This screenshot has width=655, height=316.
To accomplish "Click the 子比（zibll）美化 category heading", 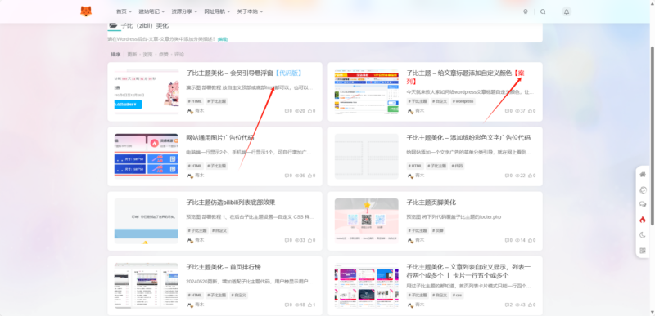I will [x=145, y=25].
